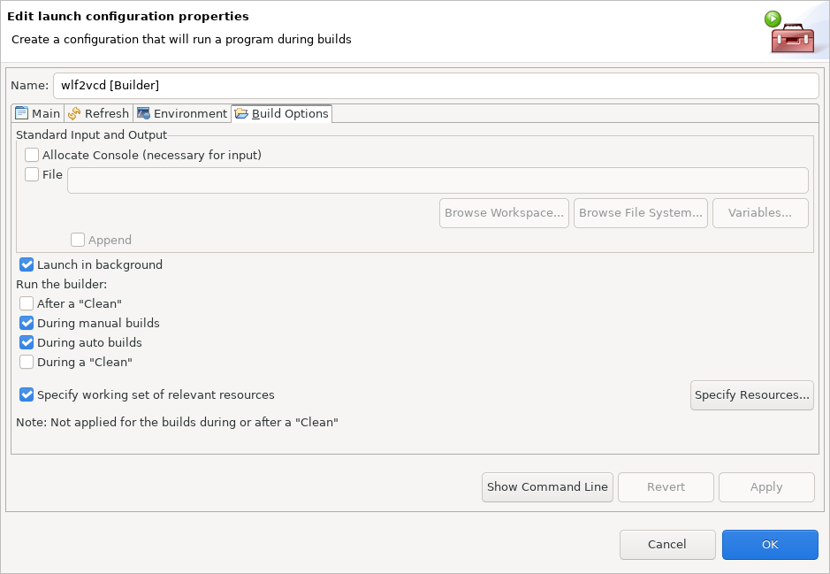The height and width of the screenshot is (574, 830).
Task: Click the Browse File System... button
Action: click(641, 213)
